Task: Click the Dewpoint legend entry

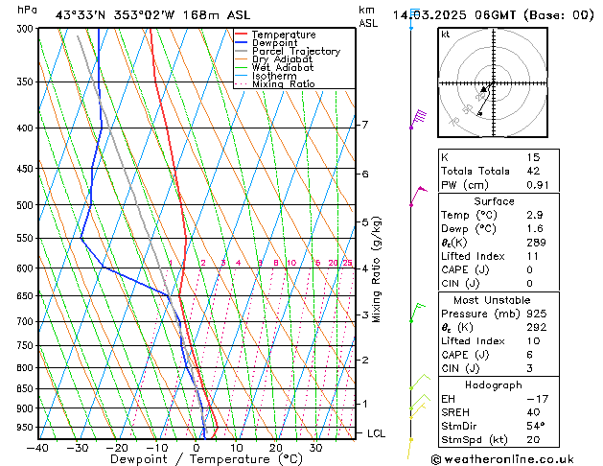Action: [x=267, y=43]
